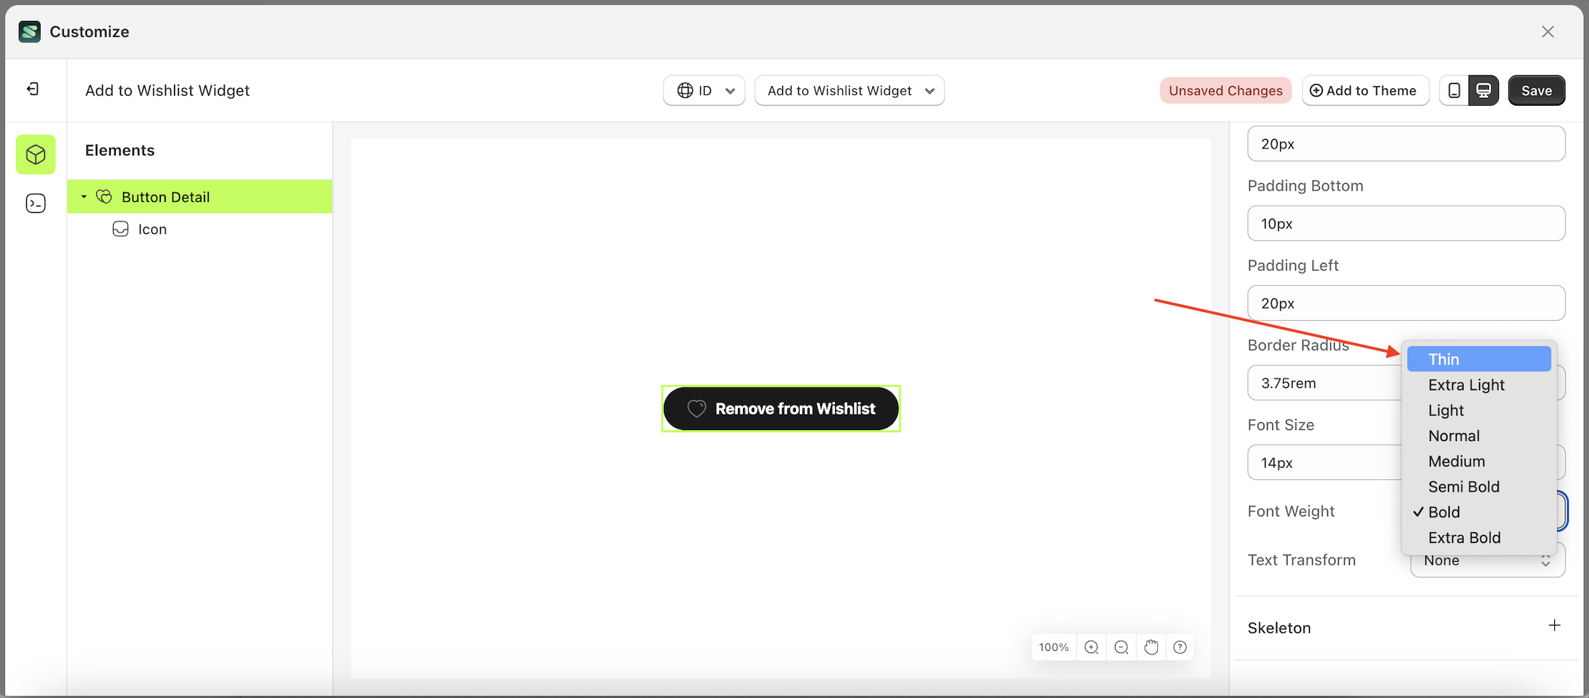Viewport: 1589px width, 698px height.
Task: Click the heart icon beside Button Detail
Action: [x=104, y=196]
